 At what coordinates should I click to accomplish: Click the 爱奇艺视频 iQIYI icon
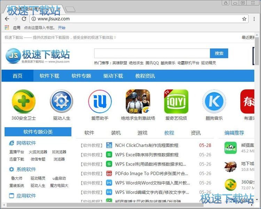pyautogui.click(x=176, y=101)
